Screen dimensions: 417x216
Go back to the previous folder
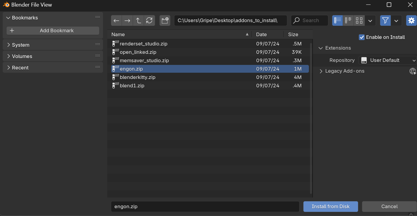[116, 20]
